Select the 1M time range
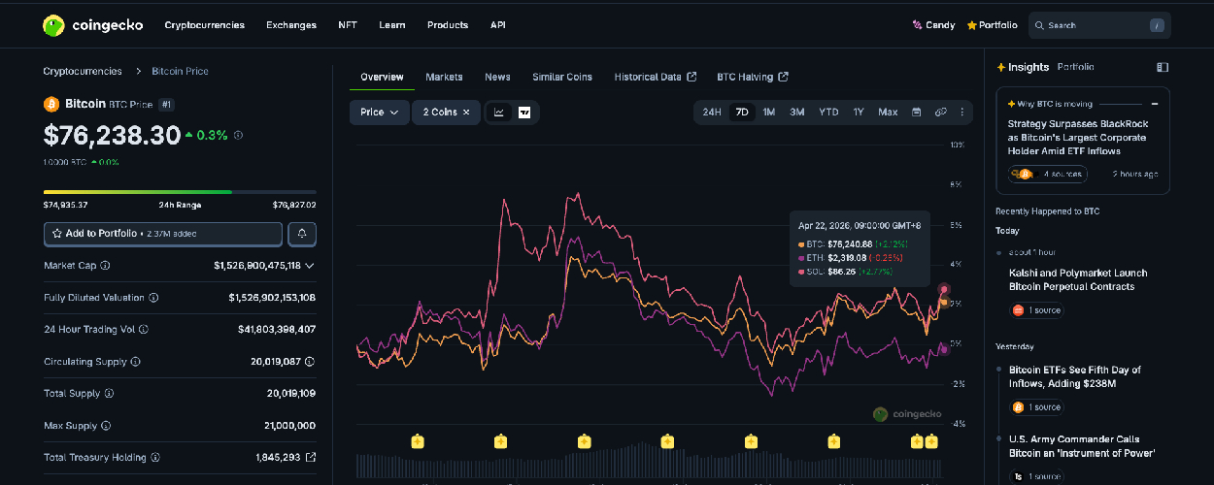This screenshot has height=485, width=1214. (768, 113)
